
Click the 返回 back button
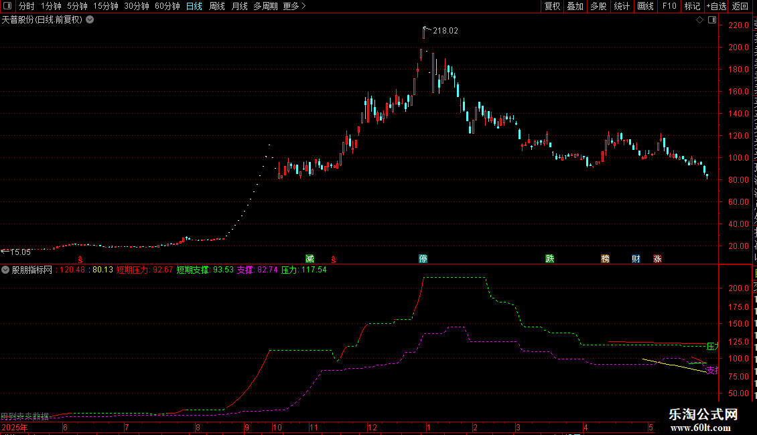point(740,6)
